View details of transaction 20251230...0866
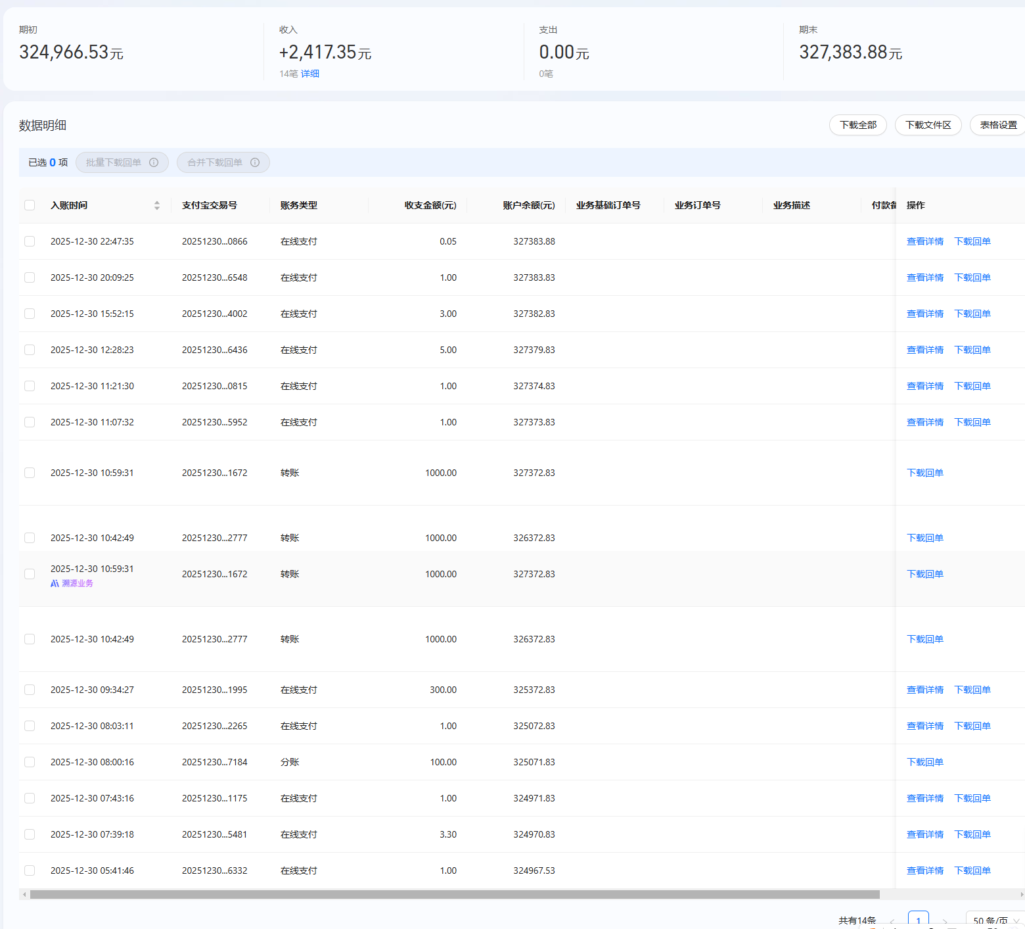Image resolution: width=1025 pixels, height=929 pixels. click(x=924, y=241)
